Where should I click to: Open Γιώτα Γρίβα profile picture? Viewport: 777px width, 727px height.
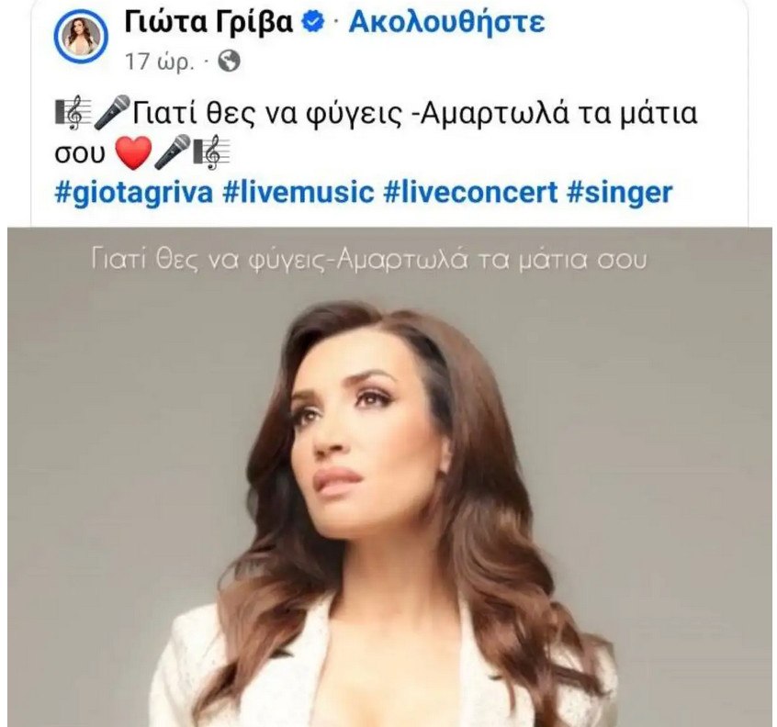80,36
